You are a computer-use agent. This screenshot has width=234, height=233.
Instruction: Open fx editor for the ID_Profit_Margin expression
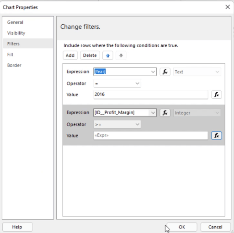click(x=165, y=113)
